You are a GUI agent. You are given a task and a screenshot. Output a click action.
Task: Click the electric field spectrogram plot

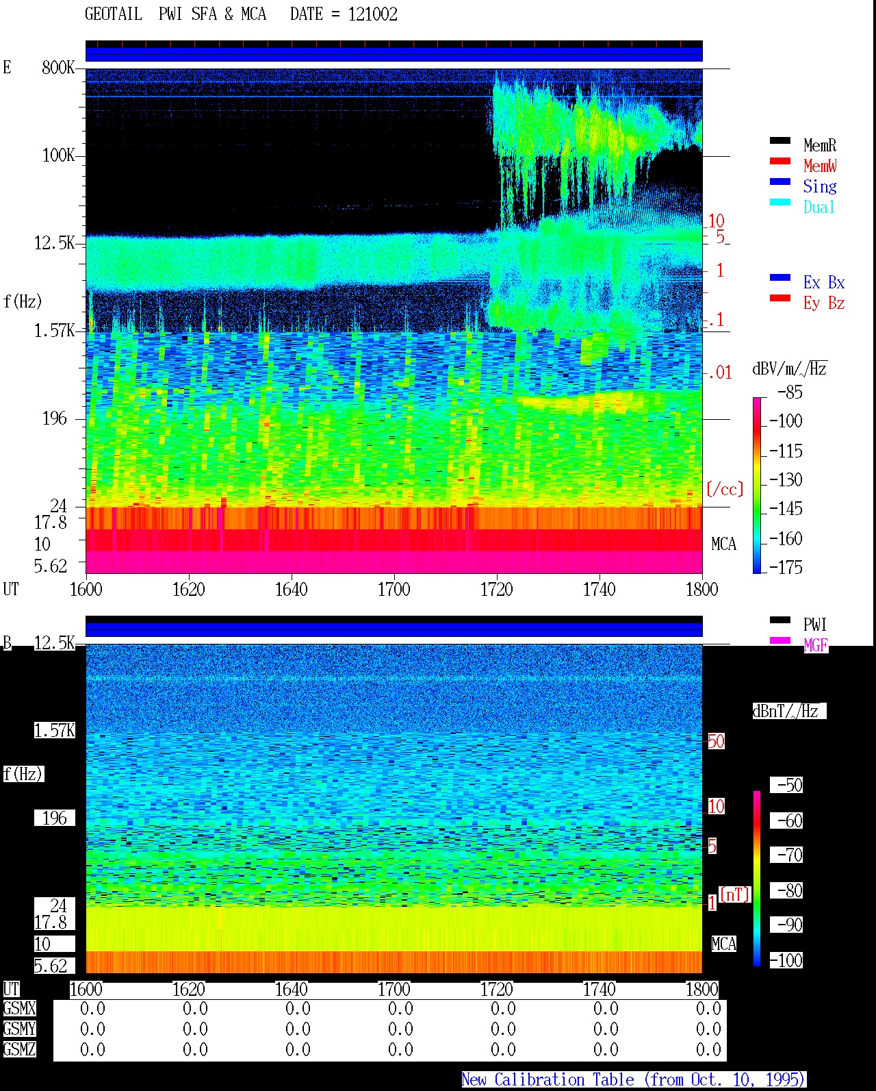coord(394,321)
